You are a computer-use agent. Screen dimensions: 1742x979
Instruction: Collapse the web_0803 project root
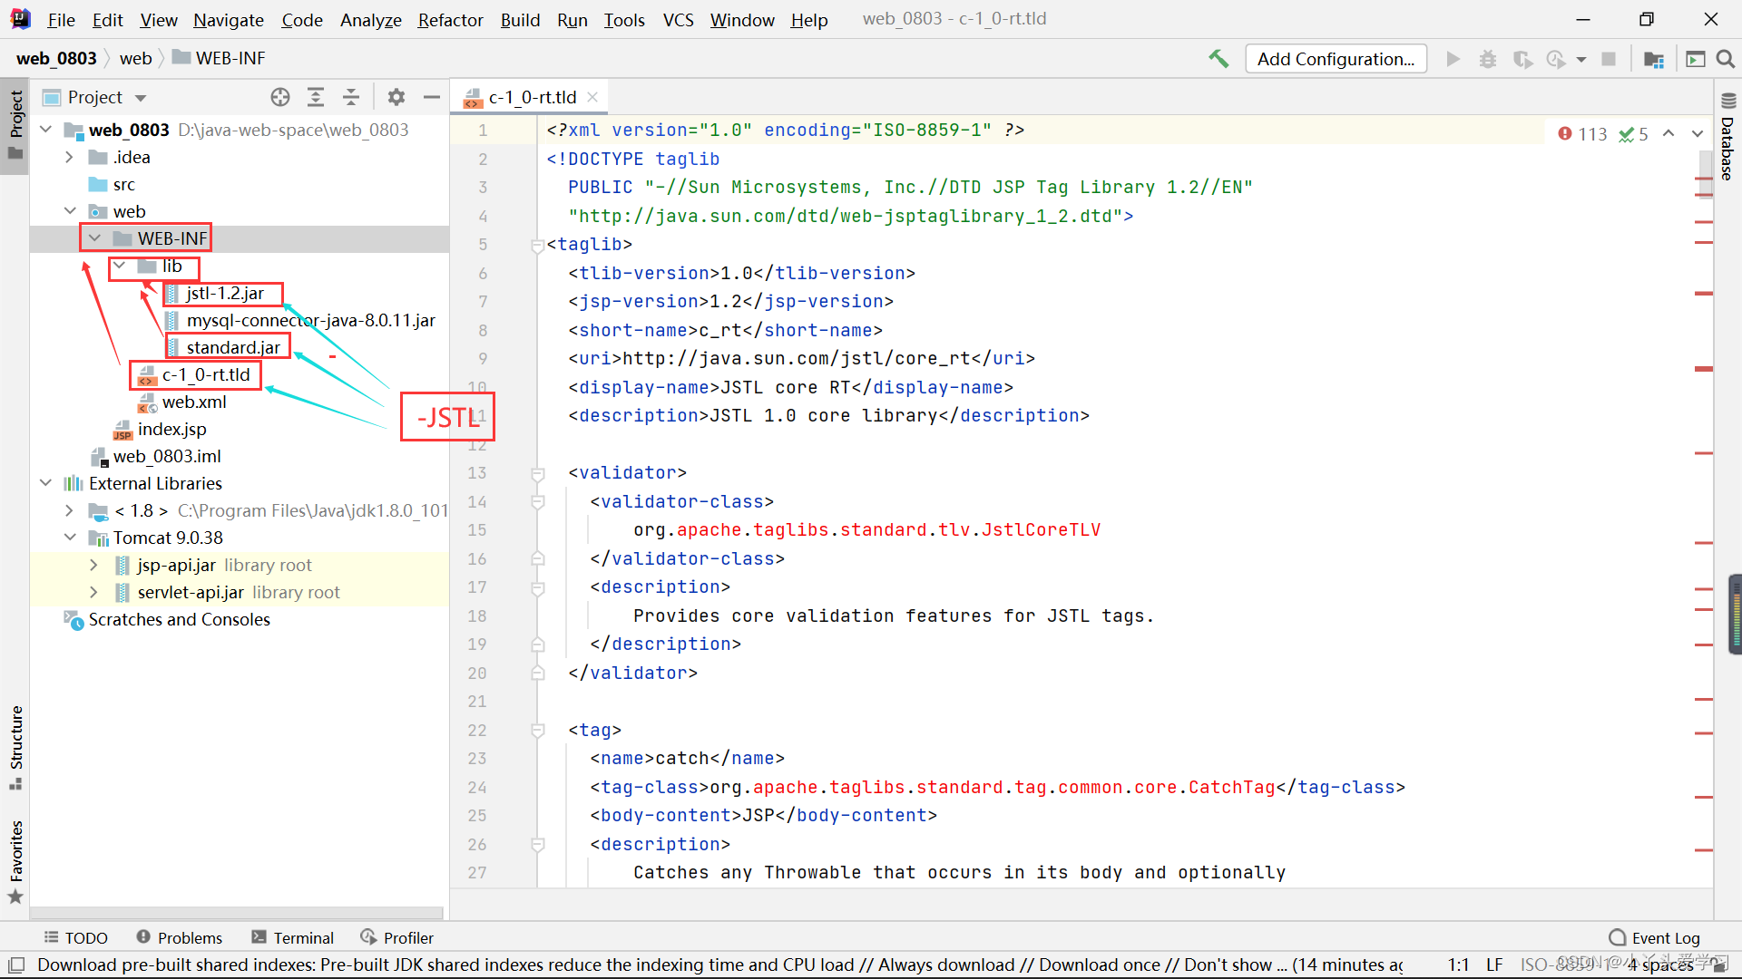point(46,130)
